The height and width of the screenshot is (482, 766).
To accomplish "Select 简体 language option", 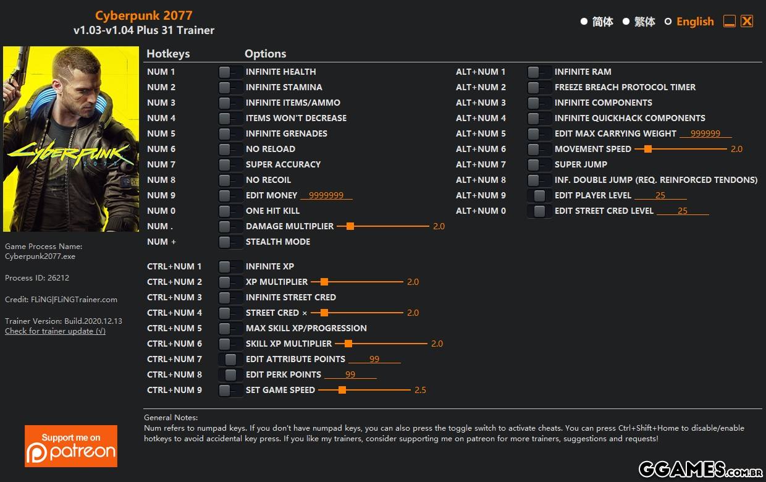I will pyautogui.click(x=584, y=22).
